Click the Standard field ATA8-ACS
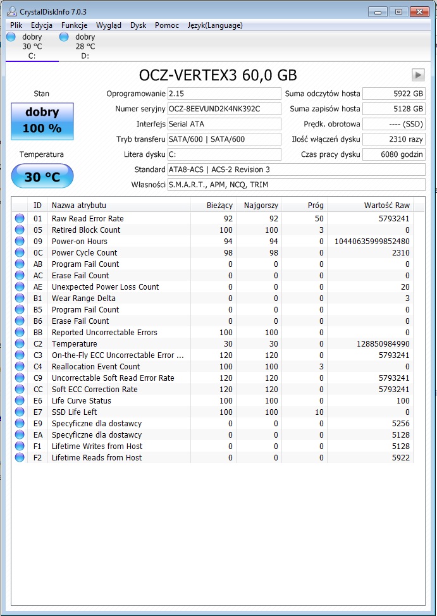The image size is (437, 616). (297, 169)
